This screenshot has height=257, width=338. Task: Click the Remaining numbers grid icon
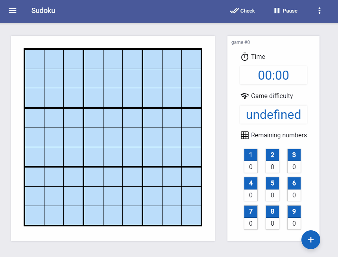(245, 135)
